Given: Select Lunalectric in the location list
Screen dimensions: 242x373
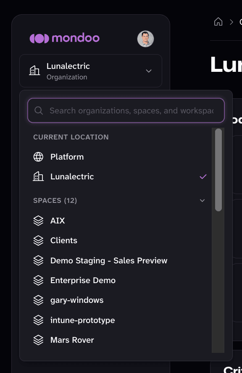Looking at the screenshot, I should pos(120,176).
